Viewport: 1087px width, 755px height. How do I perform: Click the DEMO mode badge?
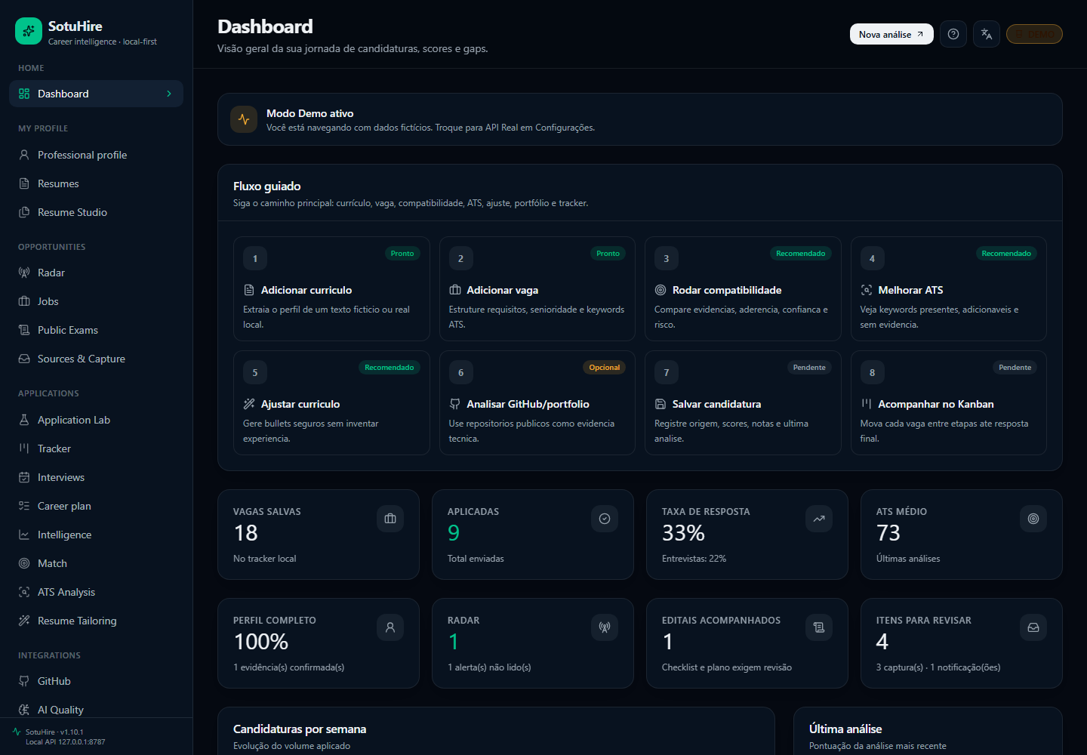click(x=1034, y=34)
